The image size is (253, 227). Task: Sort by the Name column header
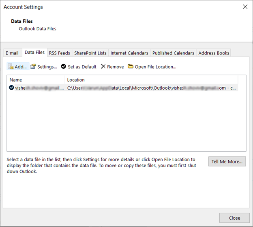click(36, 80)
